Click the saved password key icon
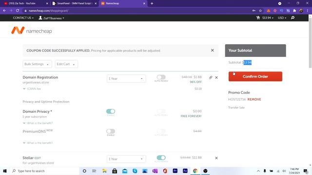 (x=254, y=11)
